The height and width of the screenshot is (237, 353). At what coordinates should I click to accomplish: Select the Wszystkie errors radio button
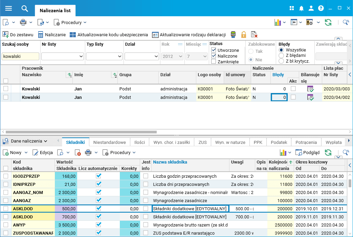pyautogui.click(x=281, y=50)
